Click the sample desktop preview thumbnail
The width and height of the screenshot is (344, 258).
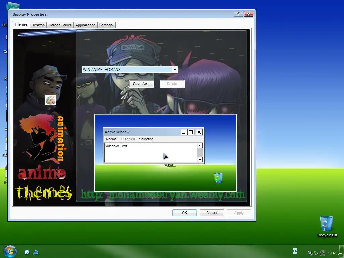(x=166, y=153)
